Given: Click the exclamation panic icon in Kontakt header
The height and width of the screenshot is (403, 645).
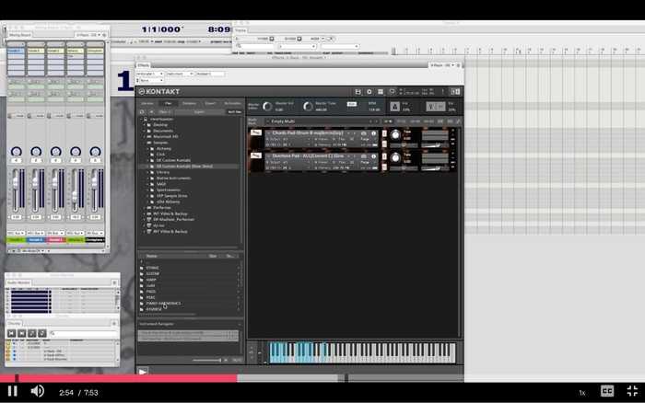Looking at the screenshot, I should click(443, 92).
